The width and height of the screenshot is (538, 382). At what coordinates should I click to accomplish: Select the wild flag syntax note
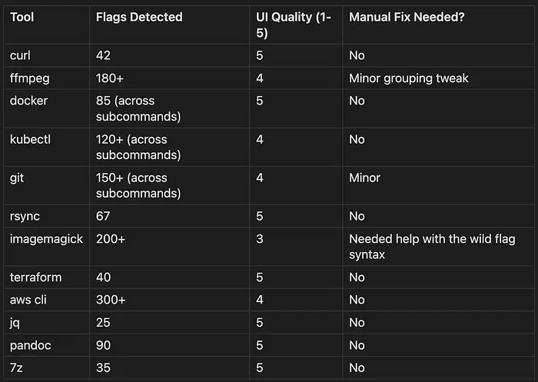click(432, 246)
